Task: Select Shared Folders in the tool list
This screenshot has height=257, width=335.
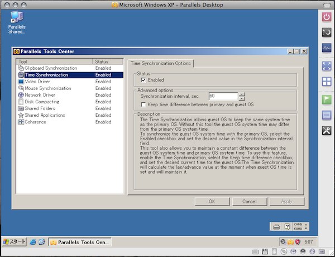Action: point(70,108)
